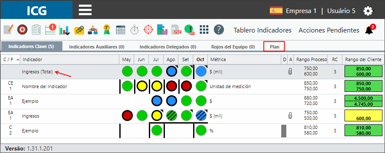The height and width of the screenshot is (153, 385).
Task: Open the Plan tab
Action: 274,47
